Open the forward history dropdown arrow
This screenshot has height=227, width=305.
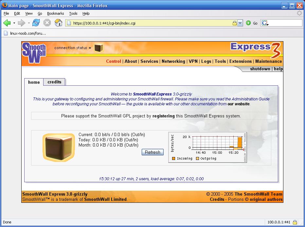click(29, 23)
